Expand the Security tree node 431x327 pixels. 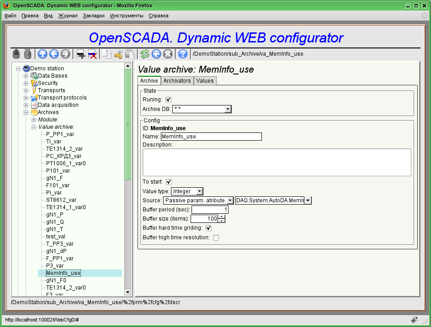click(26, 83)
